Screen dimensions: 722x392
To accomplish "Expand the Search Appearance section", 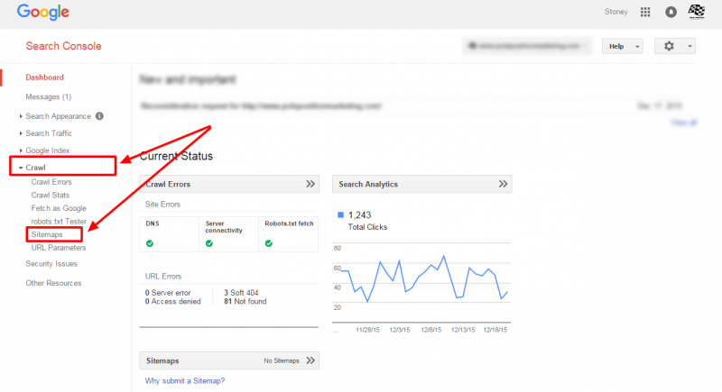I will coord(58,116).
